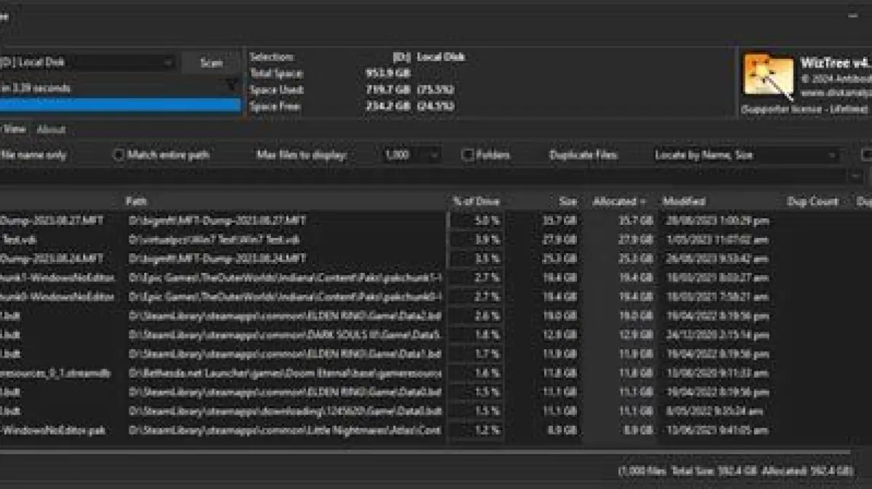
Task: Select the DARK SOULS III Data5 row
Action: coord(283,334)
